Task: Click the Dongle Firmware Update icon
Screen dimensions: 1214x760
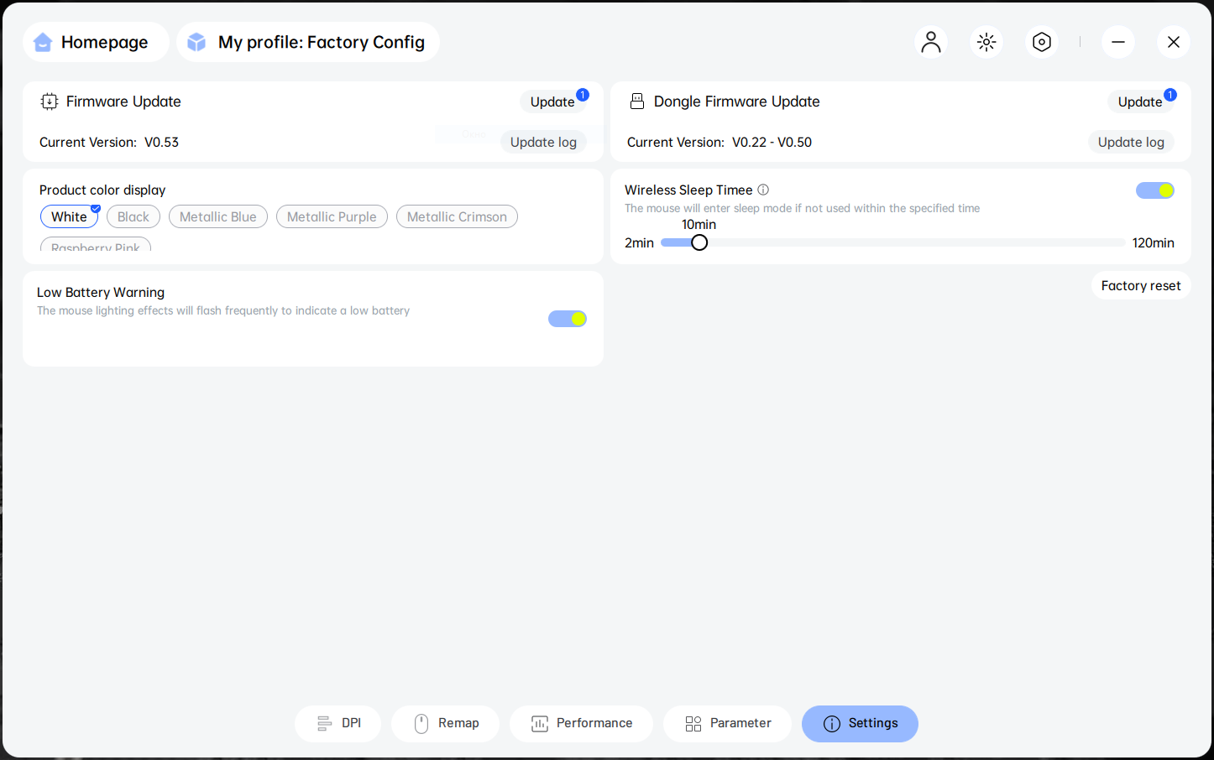Action: click(x=637, y=102)
